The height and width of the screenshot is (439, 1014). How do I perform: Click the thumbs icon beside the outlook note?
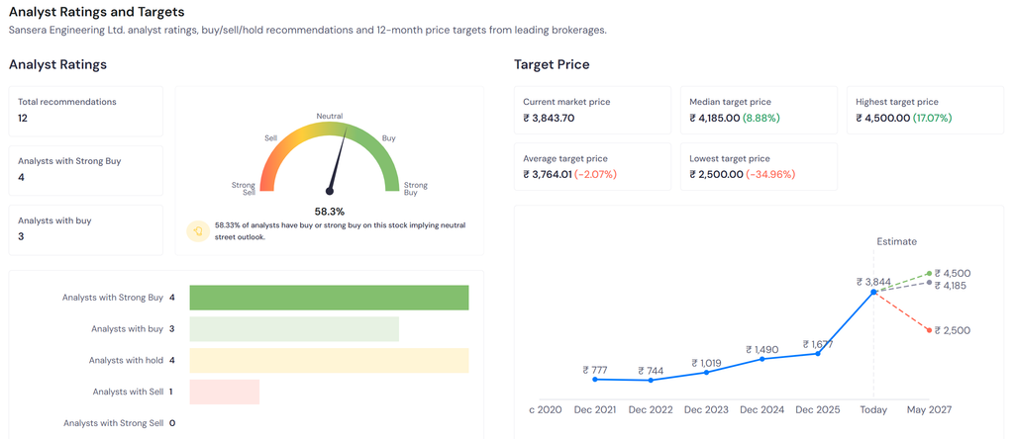tap(197, 230)
